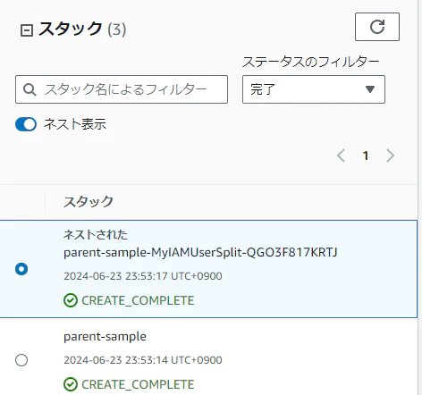The image size is (422, 395).
Task: Click the ステータスのフィルター label
Action: pyautogui.click(x=311, y=62)
